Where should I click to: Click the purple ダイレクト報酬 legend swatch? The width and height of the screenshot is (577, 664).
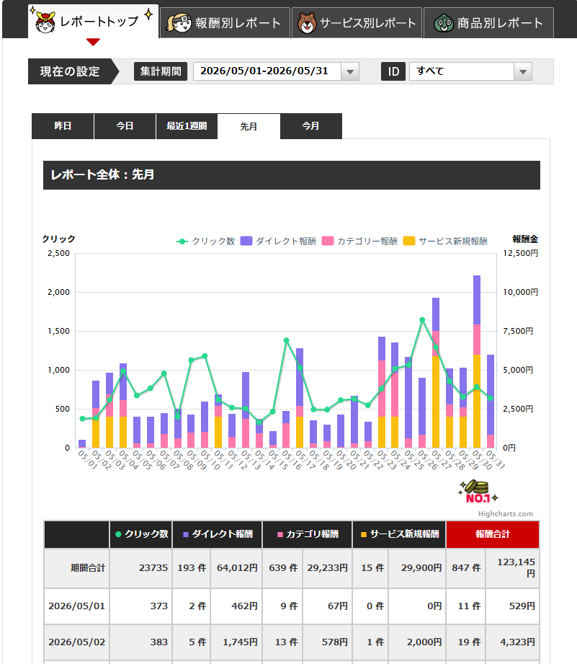click(246, 241)
